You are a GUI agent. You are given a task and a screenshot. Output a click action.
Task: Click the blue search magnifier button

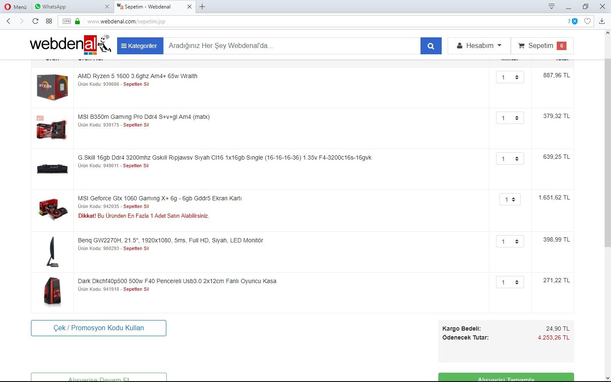click(x=431, y=46)
